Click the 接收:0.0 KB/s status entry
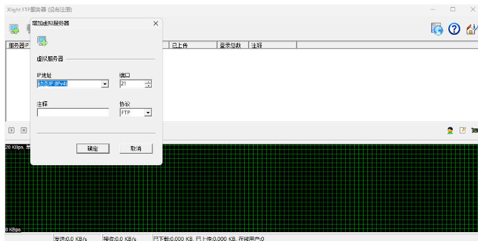Screen dimensions: 478x241 coord(120,238)
